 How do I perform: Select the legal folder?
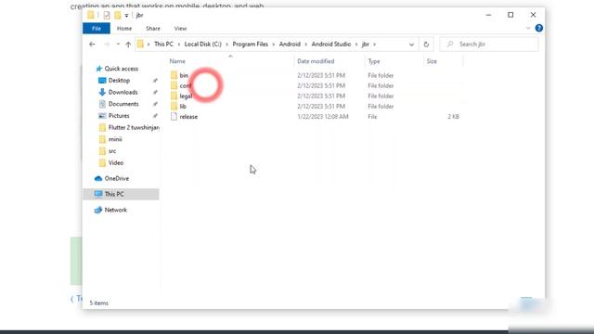point(186,96)
